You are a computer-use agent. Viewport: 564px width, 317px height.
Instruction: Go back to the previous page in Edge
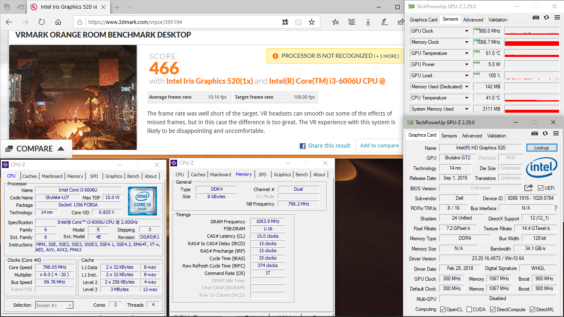pos(9,22)
